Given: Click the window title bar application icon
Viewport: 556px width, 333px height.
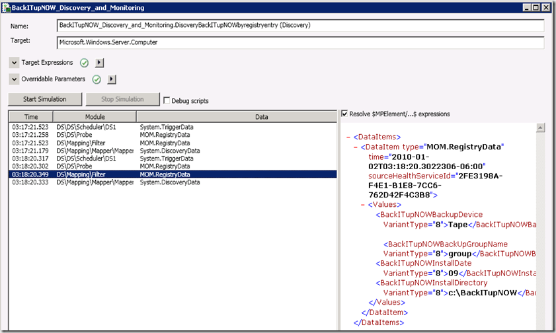Looking at the screenshot, I should tap(6, 7).
